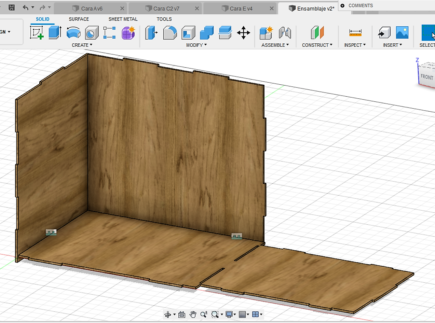
Task: Open the Undo history dropdown arrow
Action: (x=33, y=7)
